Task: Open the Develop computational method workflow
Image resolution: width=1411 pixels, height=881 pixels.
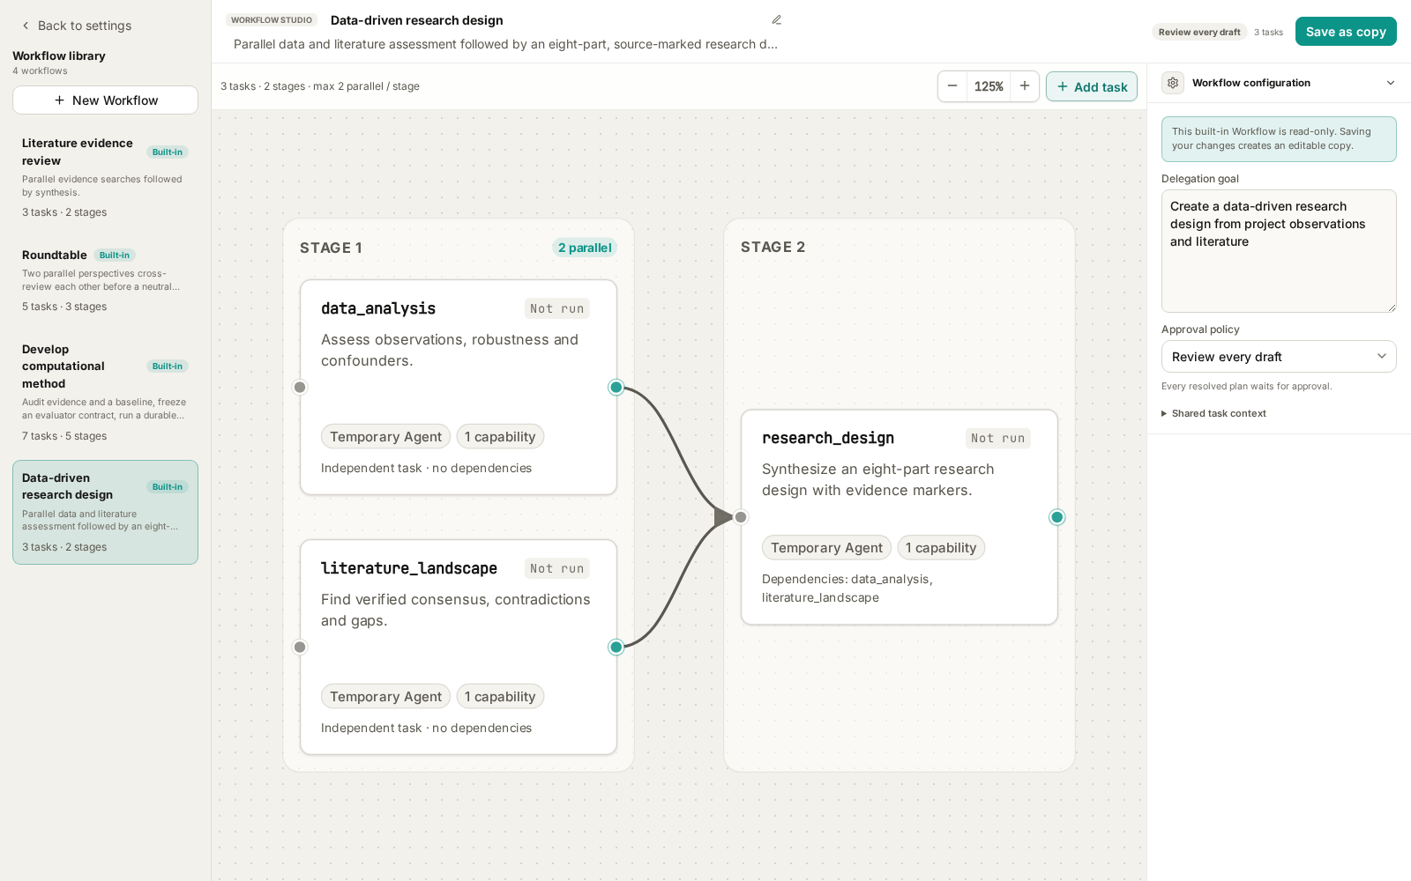Action: pyautogui.click(x=105, y=392)
